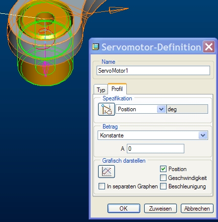Click the graph plot icon button
The image size is (218, 222).
pos(107,172)
